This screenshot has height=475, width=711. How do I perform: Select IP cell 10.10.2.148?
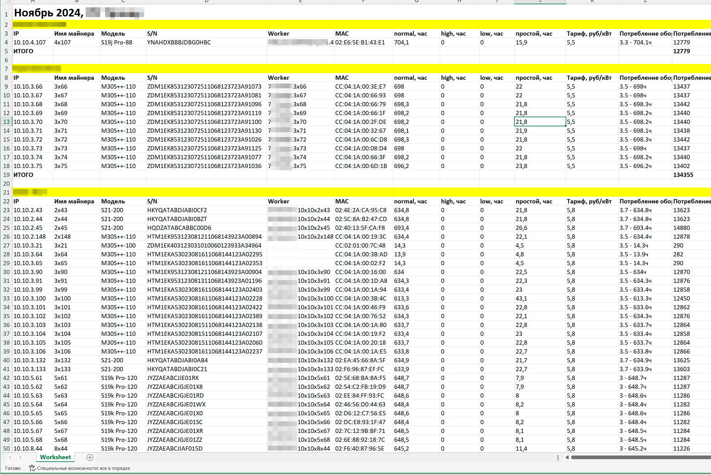coord(33,237)
